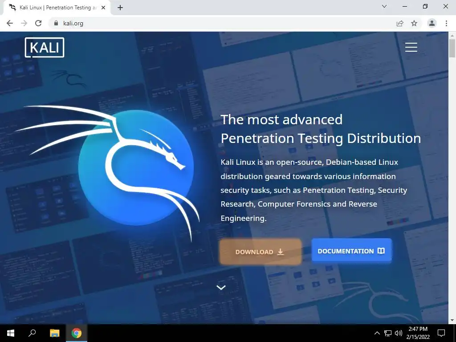Screen dimensions: 456x342
Task: Click the 'The most advanced' heading text
Action: point(281,119)
